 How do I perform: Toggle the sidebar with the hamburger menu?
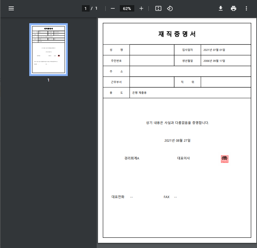coord(11,8)
